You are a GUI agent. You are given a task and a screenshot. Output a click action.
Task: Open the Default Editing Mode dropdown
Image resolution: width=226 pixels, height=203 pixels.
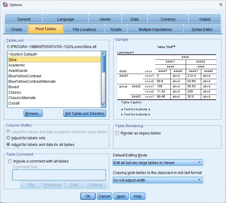pos(158,163)
